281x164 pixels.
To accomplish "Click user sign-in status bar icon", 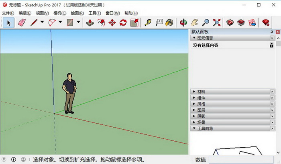I will click(x=23, y=159).
